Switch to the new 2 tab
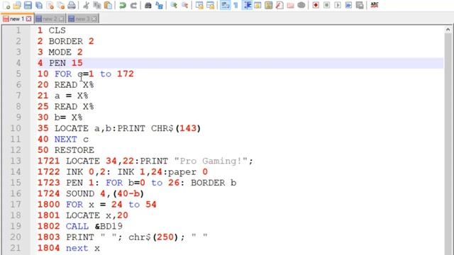Image resolution: width=454 pixels, height=255 pixels. (x=50, y=19)
